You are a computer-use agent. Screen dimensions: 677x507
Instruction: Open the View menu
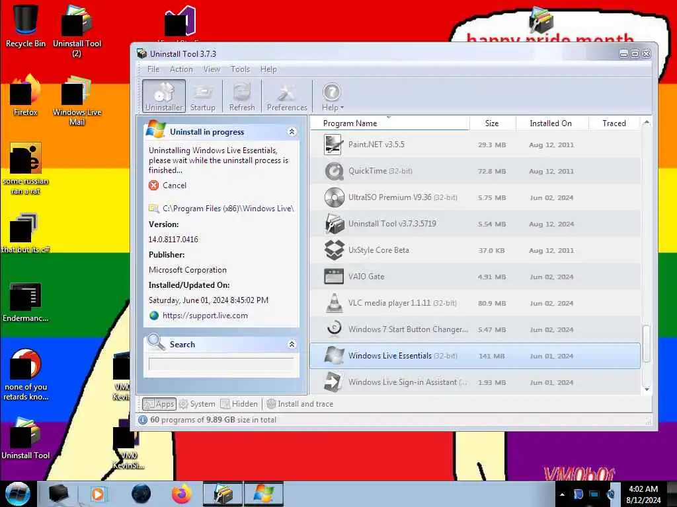tap(212, 69)
